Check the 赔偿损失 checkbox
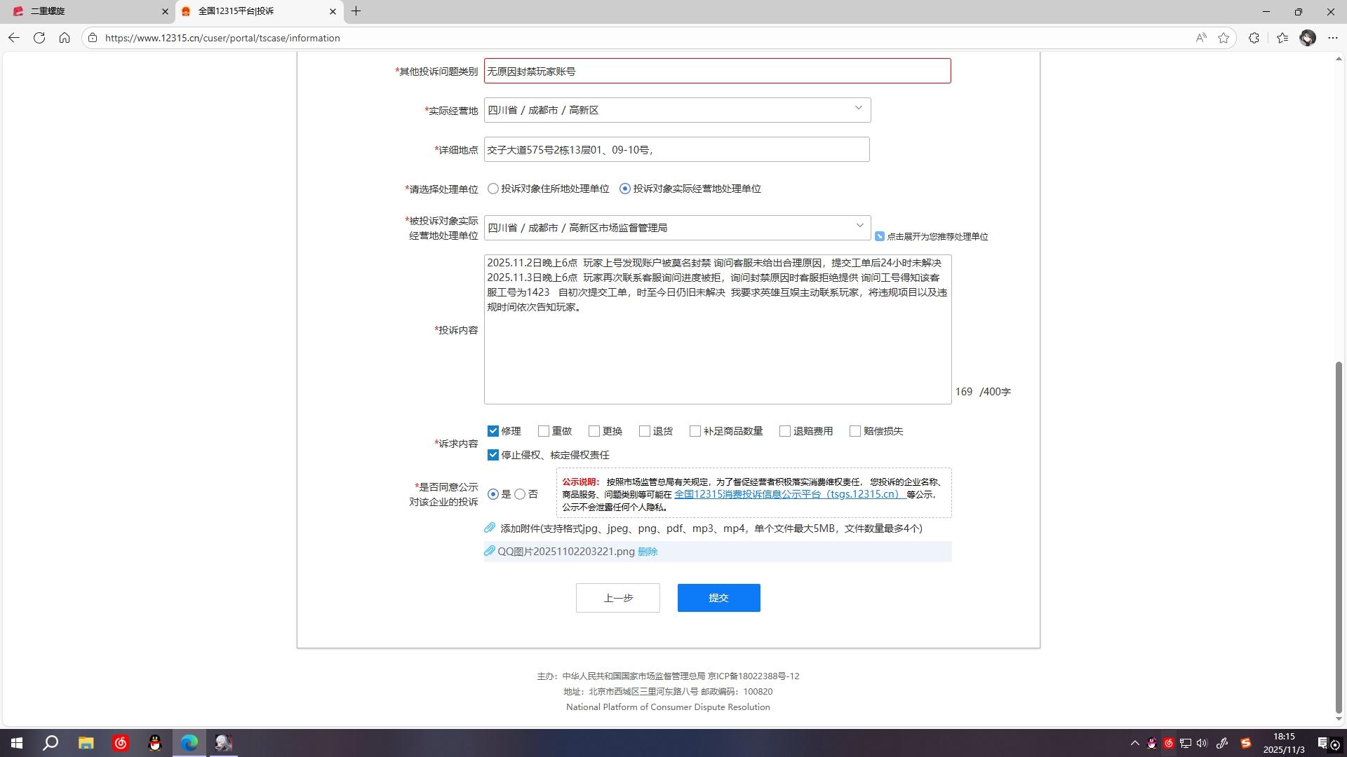This screenshot has width=1347, height=757. tap(855, 431)
